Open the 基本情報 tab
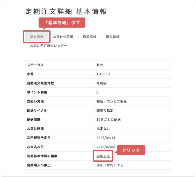Image resolution: width=196 pixels, height=177 pixels. [x=36, y=37]
